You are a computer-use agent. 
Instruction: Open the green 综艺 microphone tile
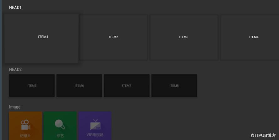[60, 126]
